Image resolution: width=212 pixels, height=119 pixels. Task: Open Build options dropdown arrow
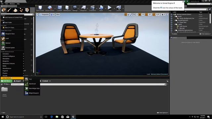(105, 9)
